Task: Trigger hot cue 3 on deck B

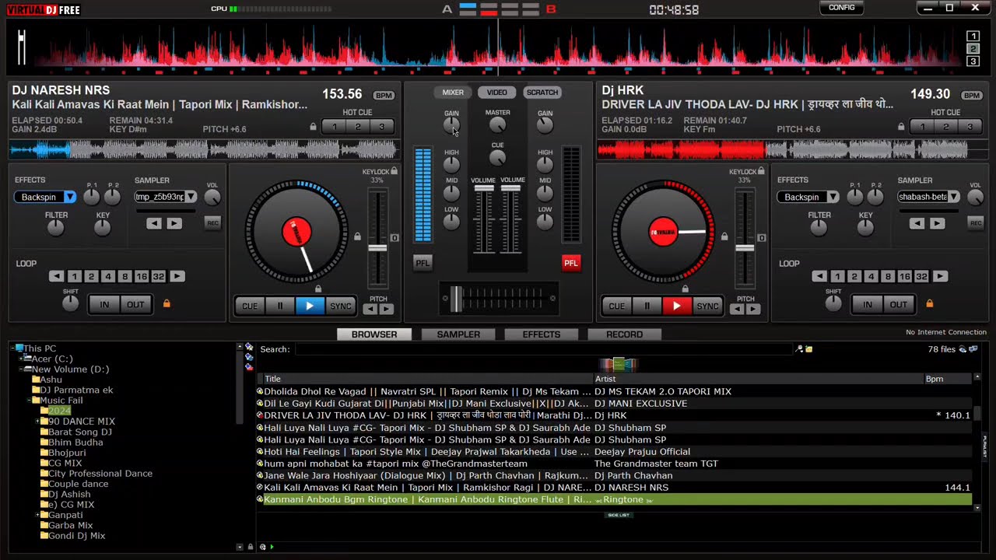Action: [970, 127]
